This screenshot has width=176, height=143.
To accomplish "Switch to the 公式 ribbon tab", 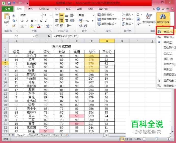I will (x=57, y=9).
